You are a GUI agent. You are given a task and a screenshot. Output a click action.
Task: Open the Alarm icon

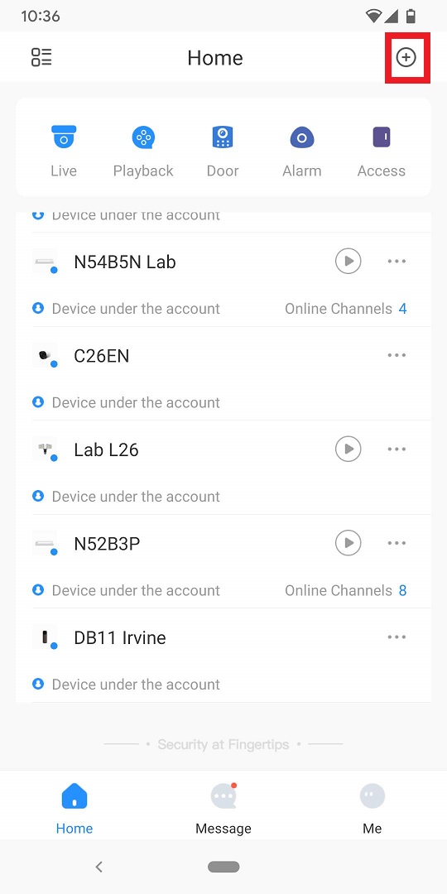click(301, 137)
